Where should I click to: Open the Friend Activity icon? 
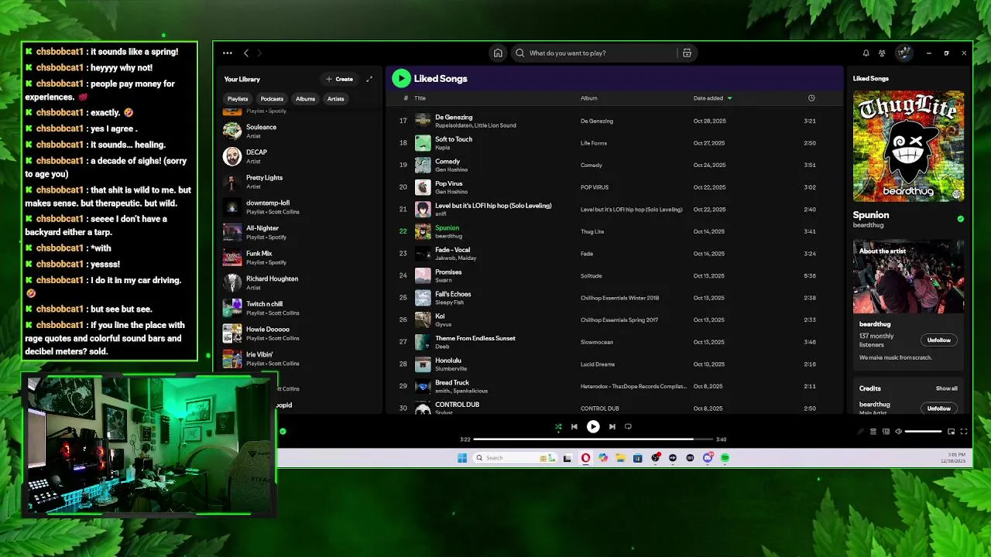pyautogui.click(x=882, y=53)
